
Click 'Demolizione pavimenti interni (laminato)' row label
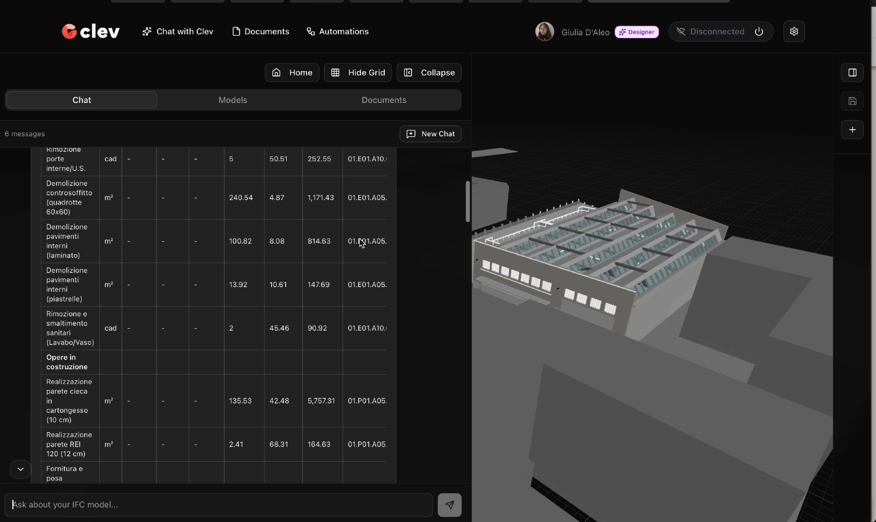coord(67,241)
